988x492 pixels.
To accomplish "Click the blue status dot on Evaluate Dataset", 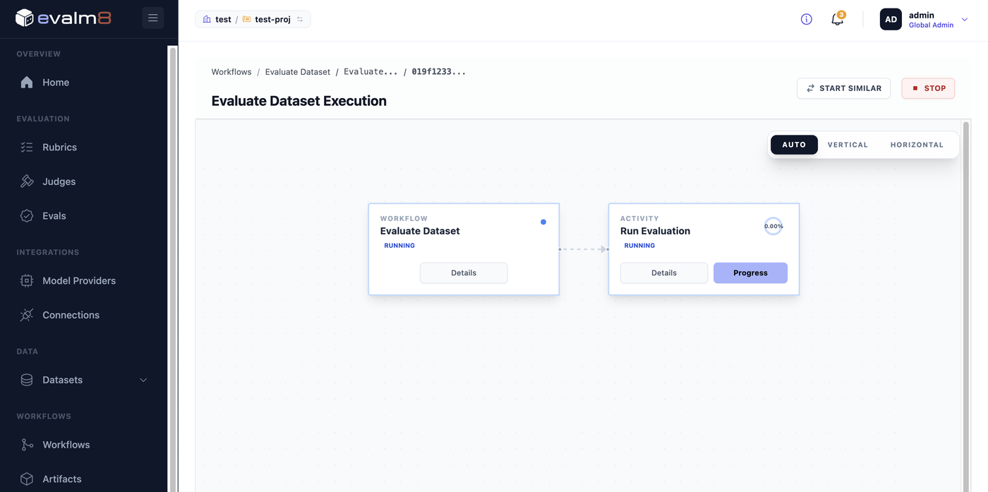I will tap(543, 222).
